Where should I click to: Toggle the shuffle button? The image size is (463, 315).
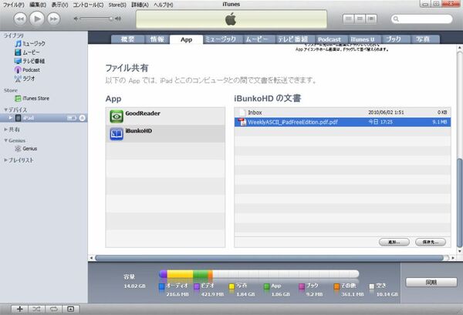point(36,309)
